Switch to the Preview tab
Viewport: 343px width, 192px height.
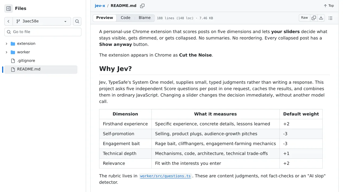click(105, 18)
